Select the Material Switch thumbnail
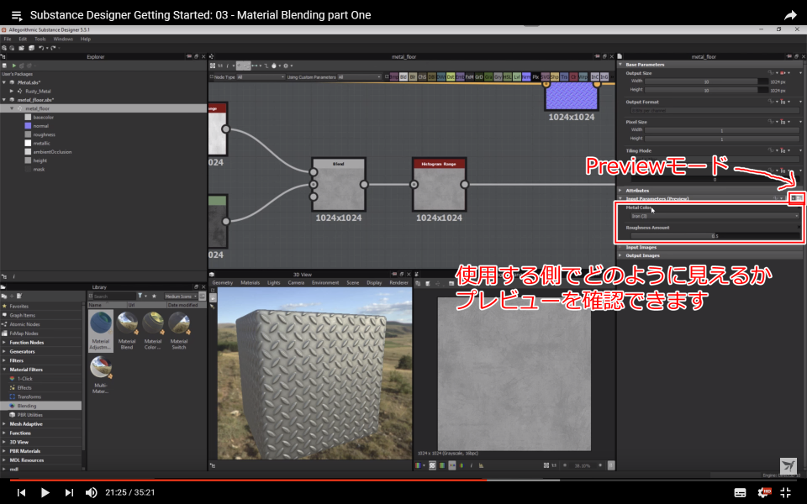 point(178,331)
